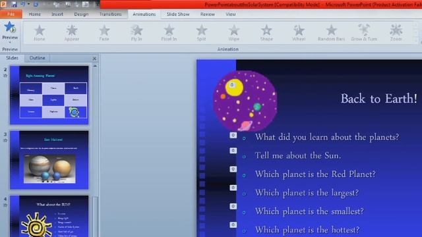The height and width of the screenshot is (237, 422).
Task: Switch to the Insert ribbon tab
Action: click(x=57, y=14)
